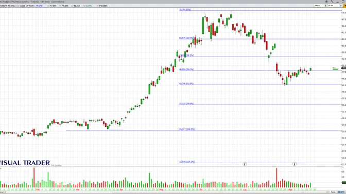Click the small green indicator beside price axis
The image size is (346, 194).
(x=335, y=69)
